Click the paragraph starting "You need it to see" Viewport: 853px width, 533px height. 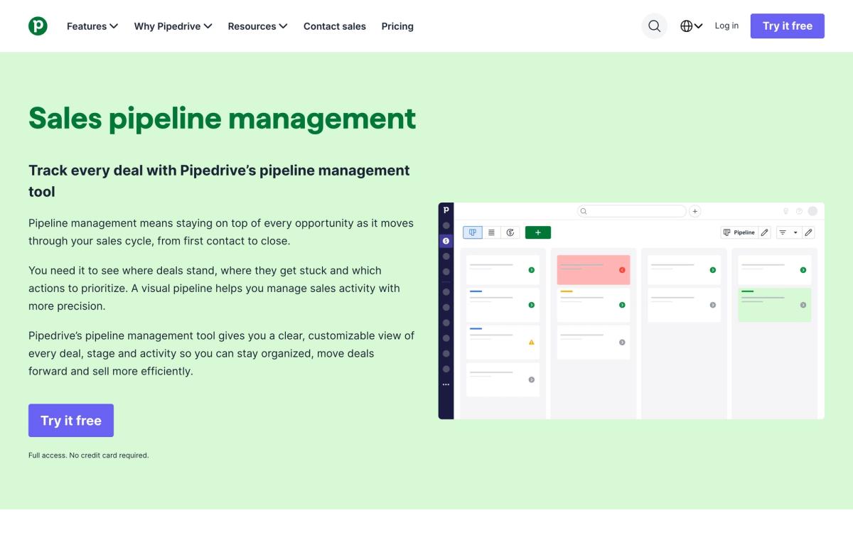tap(214, 289)
